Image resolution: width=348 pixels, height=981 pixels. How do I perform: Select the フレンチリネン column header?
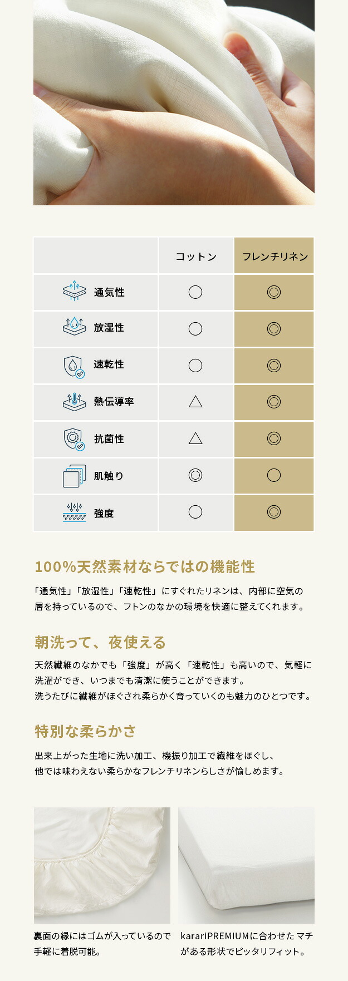[275, 257]
